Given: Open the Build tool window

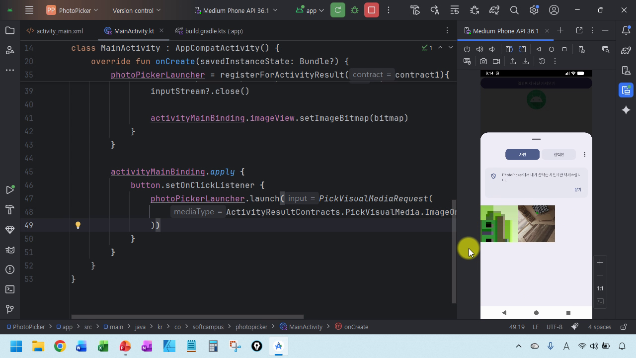Looking at the screenshot, I should 9,210.
